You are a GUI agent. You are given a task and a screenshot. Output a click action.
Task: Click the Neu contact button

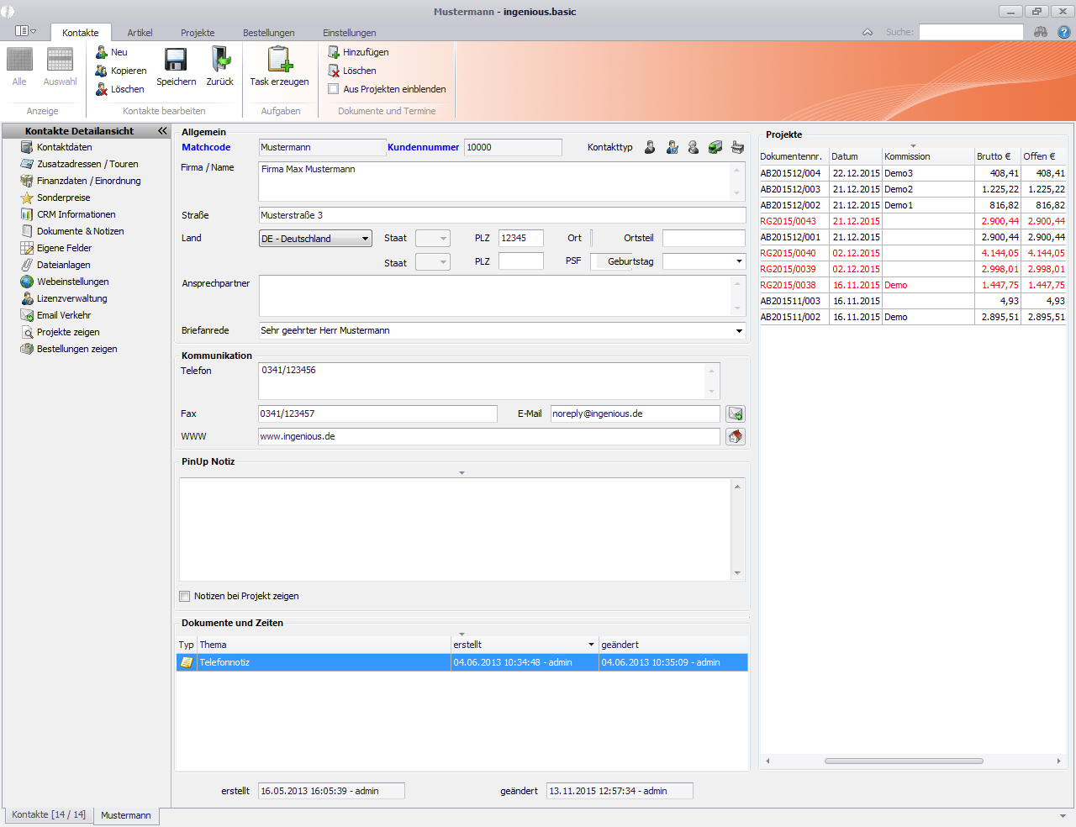tap(112, 52)
